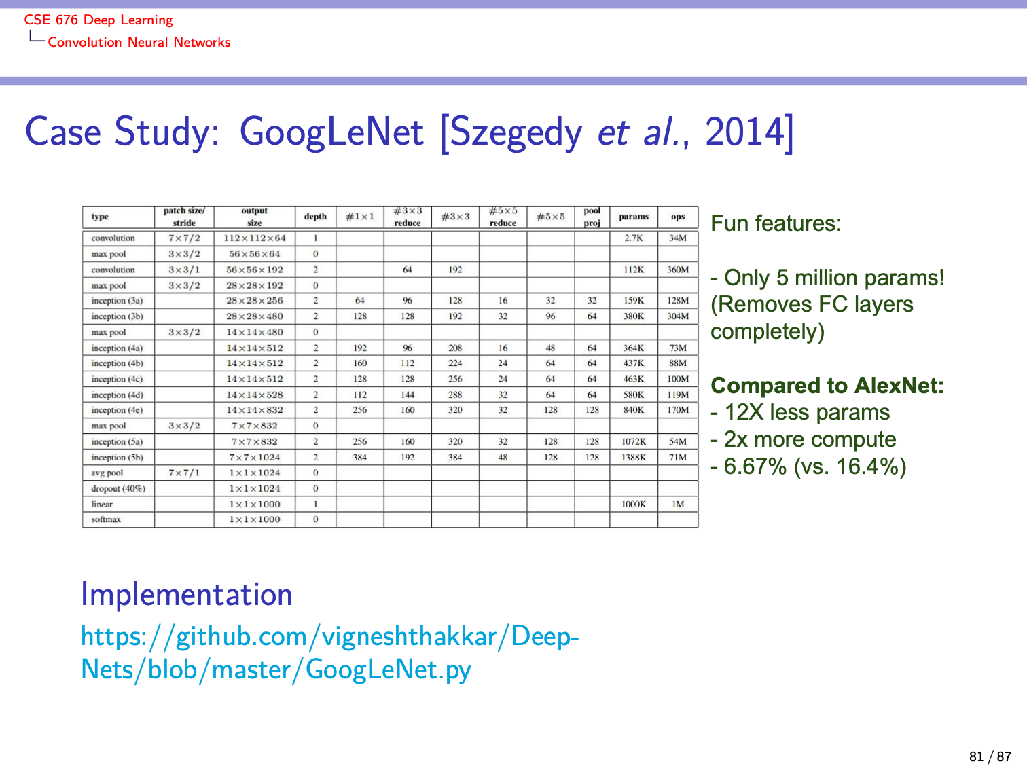
Task: Select the slide title Case Study: GoogLeNet
Action: tap(409, 132)
